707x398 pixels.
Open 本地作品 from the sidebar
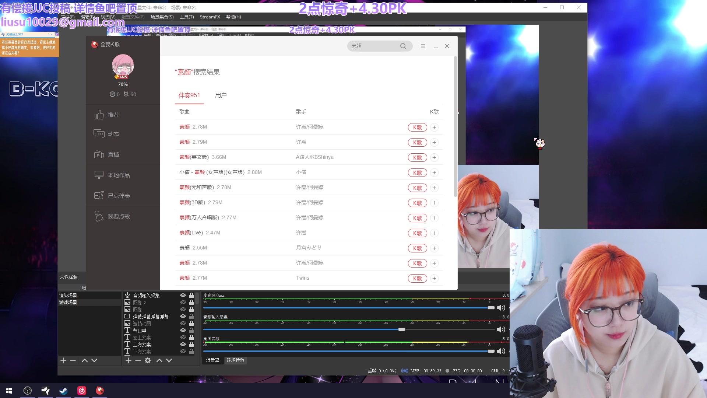99,175
